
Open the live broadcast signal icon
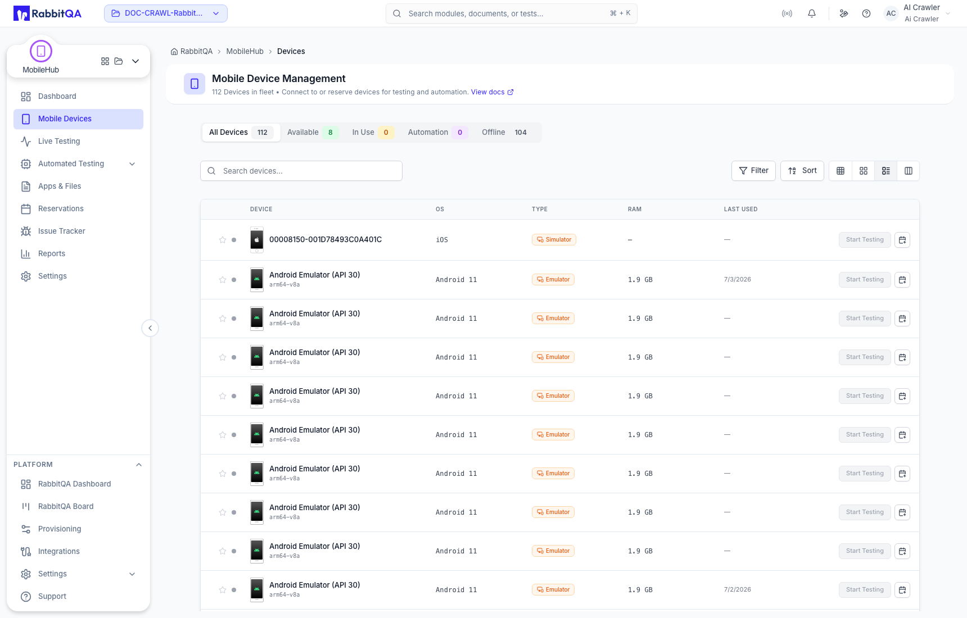click(787, 13)
